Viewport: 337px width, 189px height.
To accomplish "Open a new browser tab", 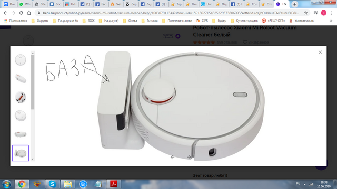I will click(295, 4).
